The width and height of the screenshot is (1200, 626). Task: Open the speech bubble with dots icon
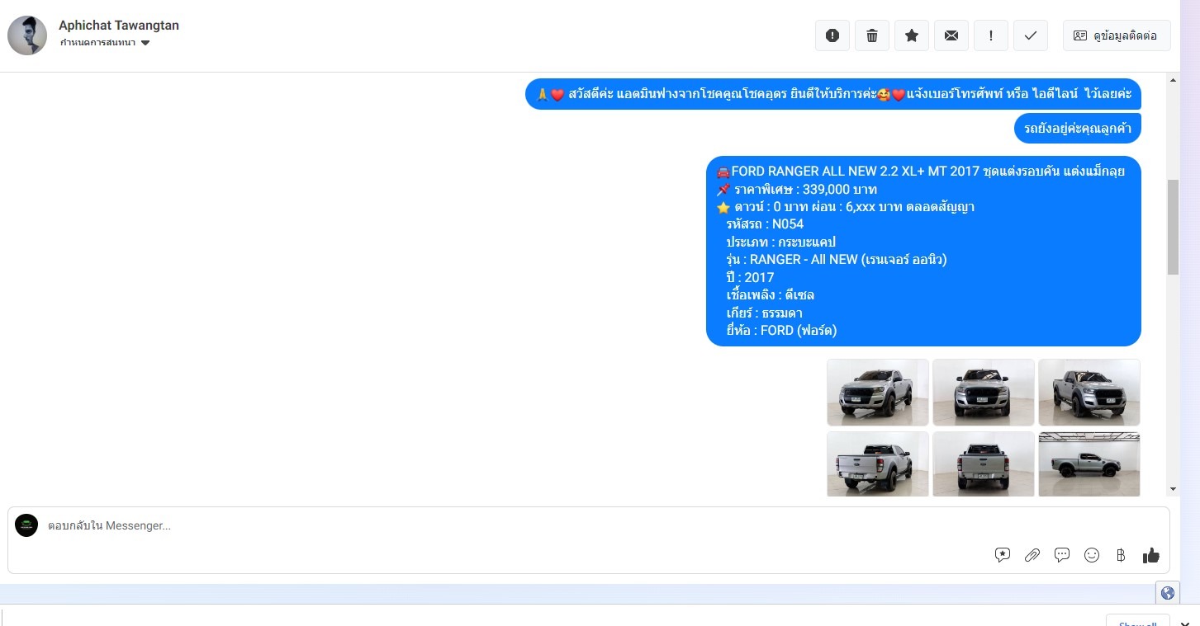1062,555
